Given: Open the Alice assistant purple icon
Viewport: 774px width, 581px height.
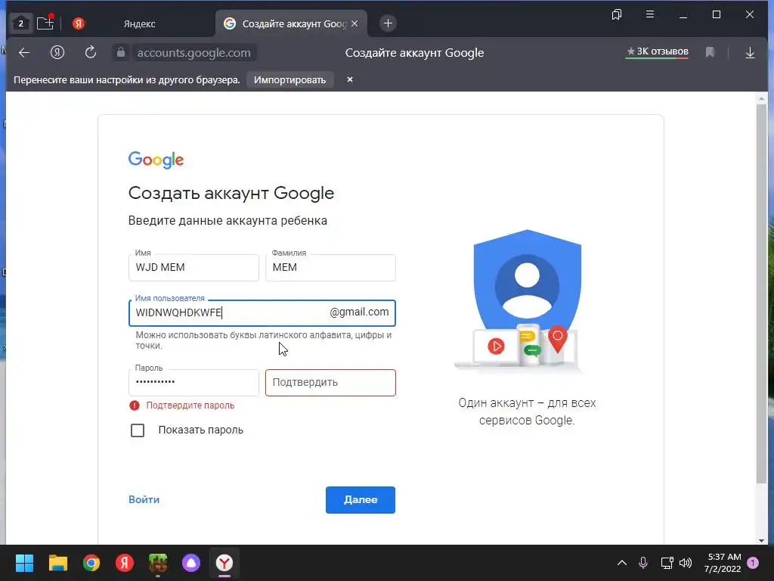Looking at the screenshot, I should coord(191,563).
